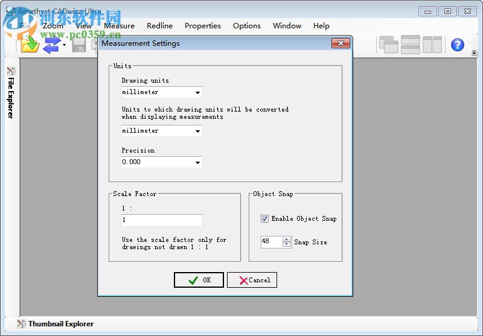Screen dimensions: 483x336
Task: Click the greyed-out save floppy disk icon
Action: (x=78, y=45)
